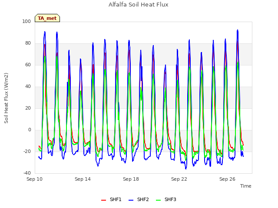278x208 pixels.
Task: Click the -20 y-axis tick label
Action: (27, 151)
